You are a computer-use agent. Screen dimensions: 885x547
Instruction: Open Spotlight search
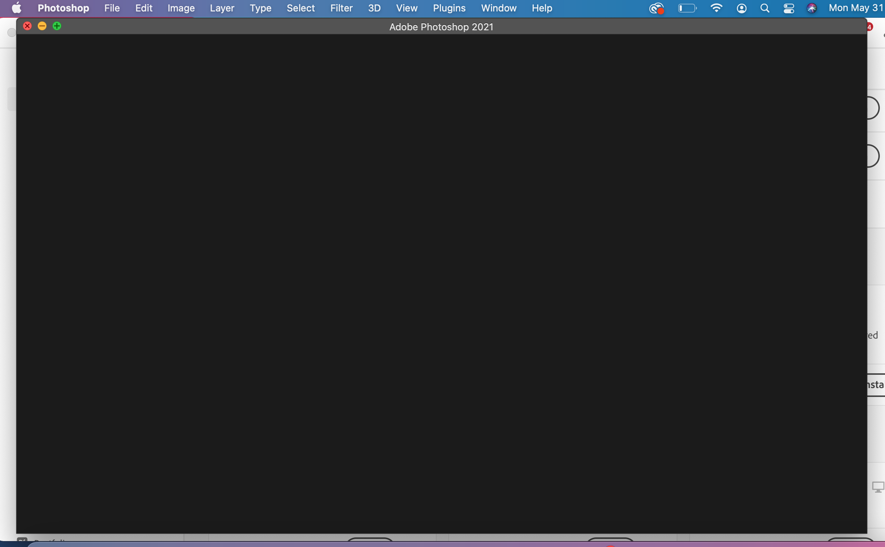(x=765, y=8)
